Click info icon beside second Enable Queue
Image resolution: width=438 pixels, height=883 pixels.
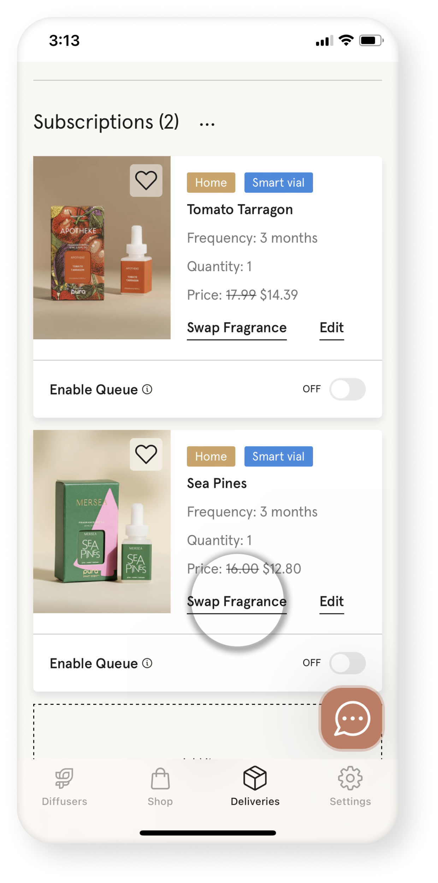tap(147, 663)
